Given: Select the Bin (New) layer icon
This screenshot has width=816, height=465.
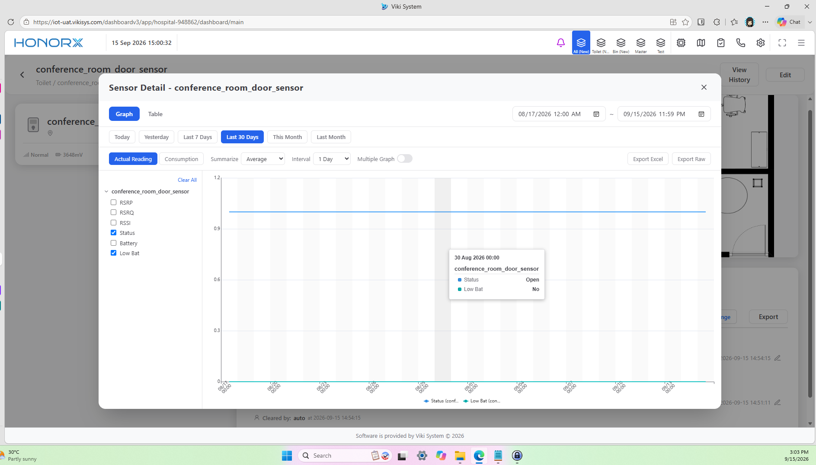Looking at the screenshot, I should click(x=621, y=43).
